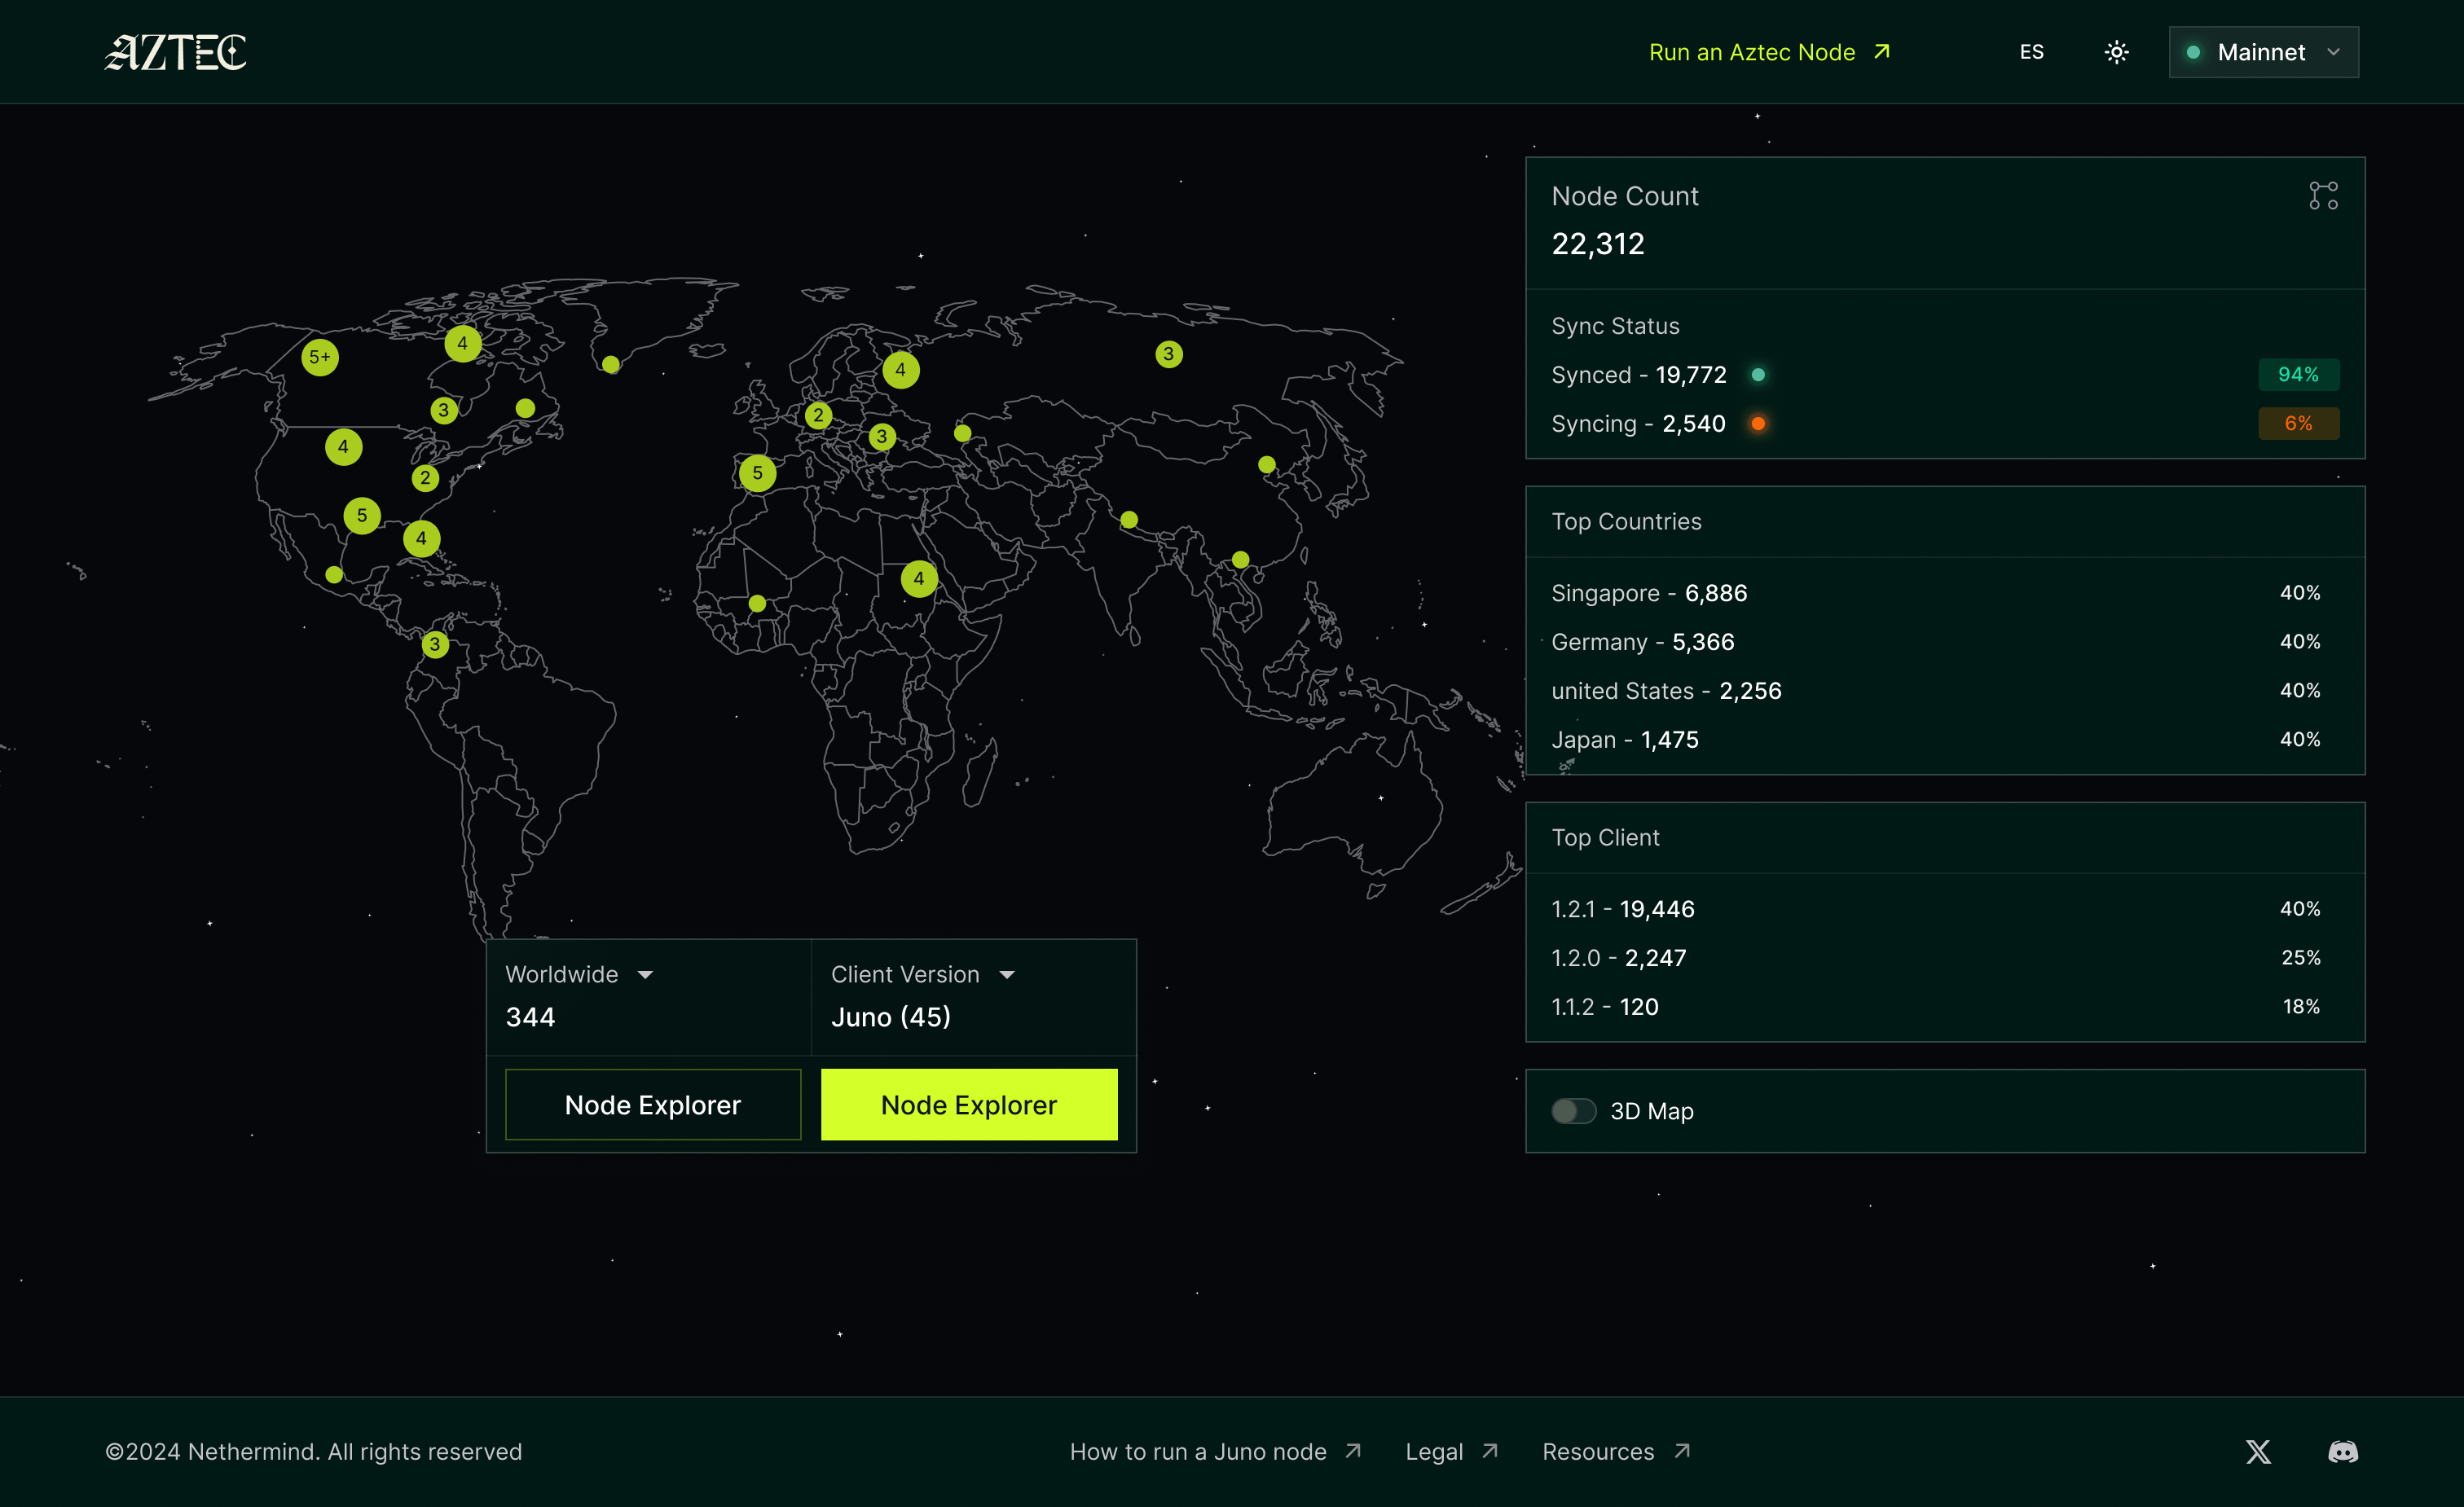The image size is (2464, 1507).
Task: Open the Discord social icon
Action: pyautogui.click(x=2343, y=1451)
